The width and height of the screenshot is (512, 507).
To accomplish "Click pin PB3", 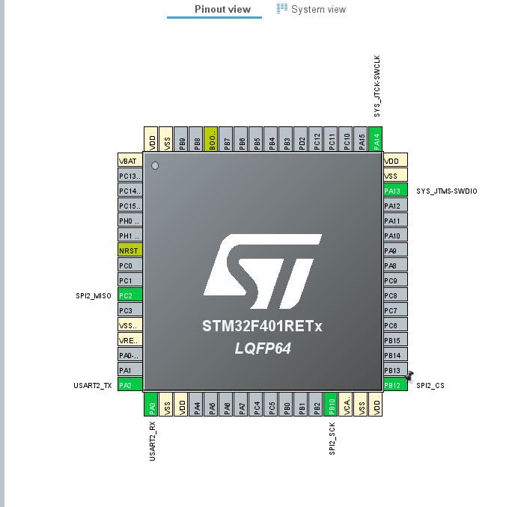I will pos(286,139).
